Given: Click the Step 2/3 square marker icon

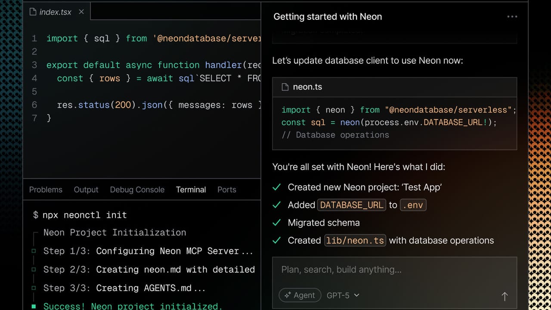Looking at the screenshot, I should (x=34, y=270).
